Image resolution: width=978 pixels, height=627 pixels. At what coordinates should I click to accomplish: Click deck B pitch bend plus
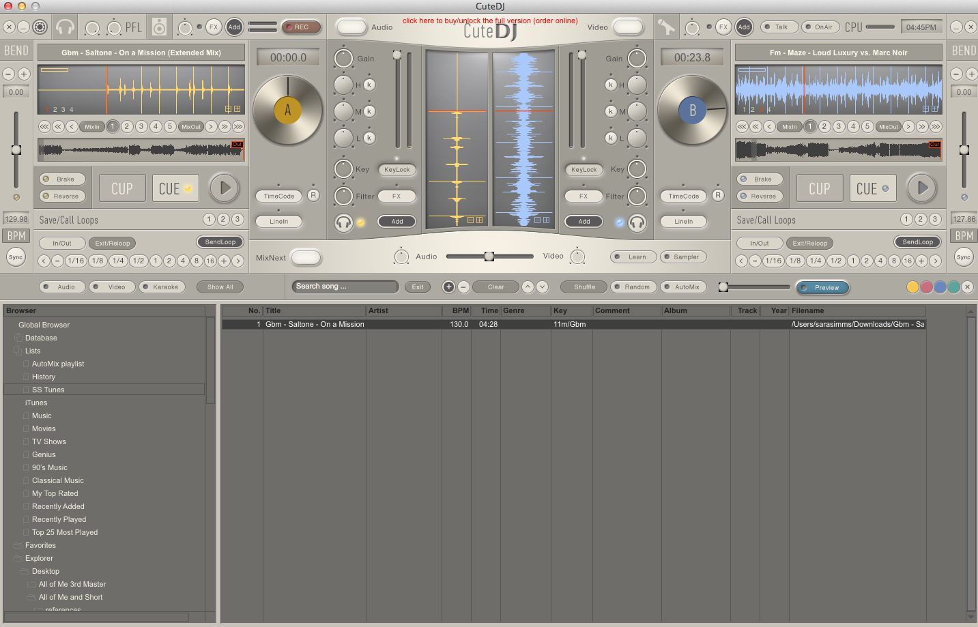pos(971,74)
